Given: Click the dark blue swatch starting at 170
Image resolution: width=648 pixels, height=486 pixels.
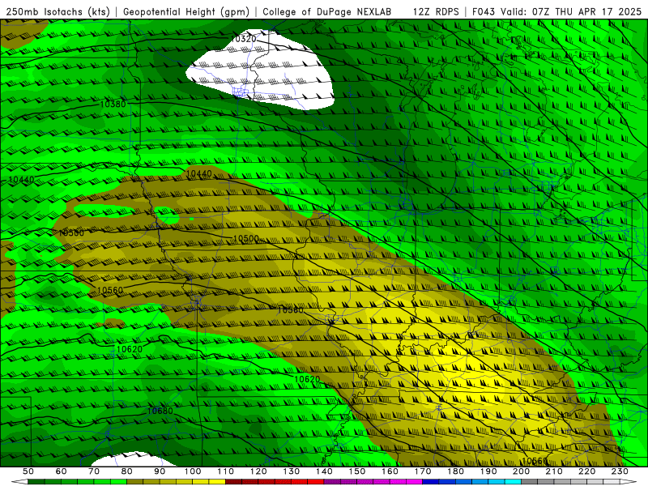Looking at the screenshot, I should 431,482.
